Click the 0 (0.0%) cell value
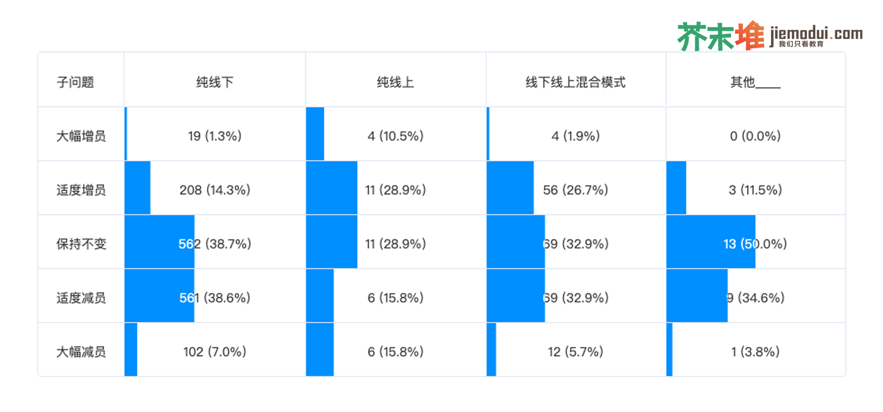883x412 pixels. tap(755, 137)
